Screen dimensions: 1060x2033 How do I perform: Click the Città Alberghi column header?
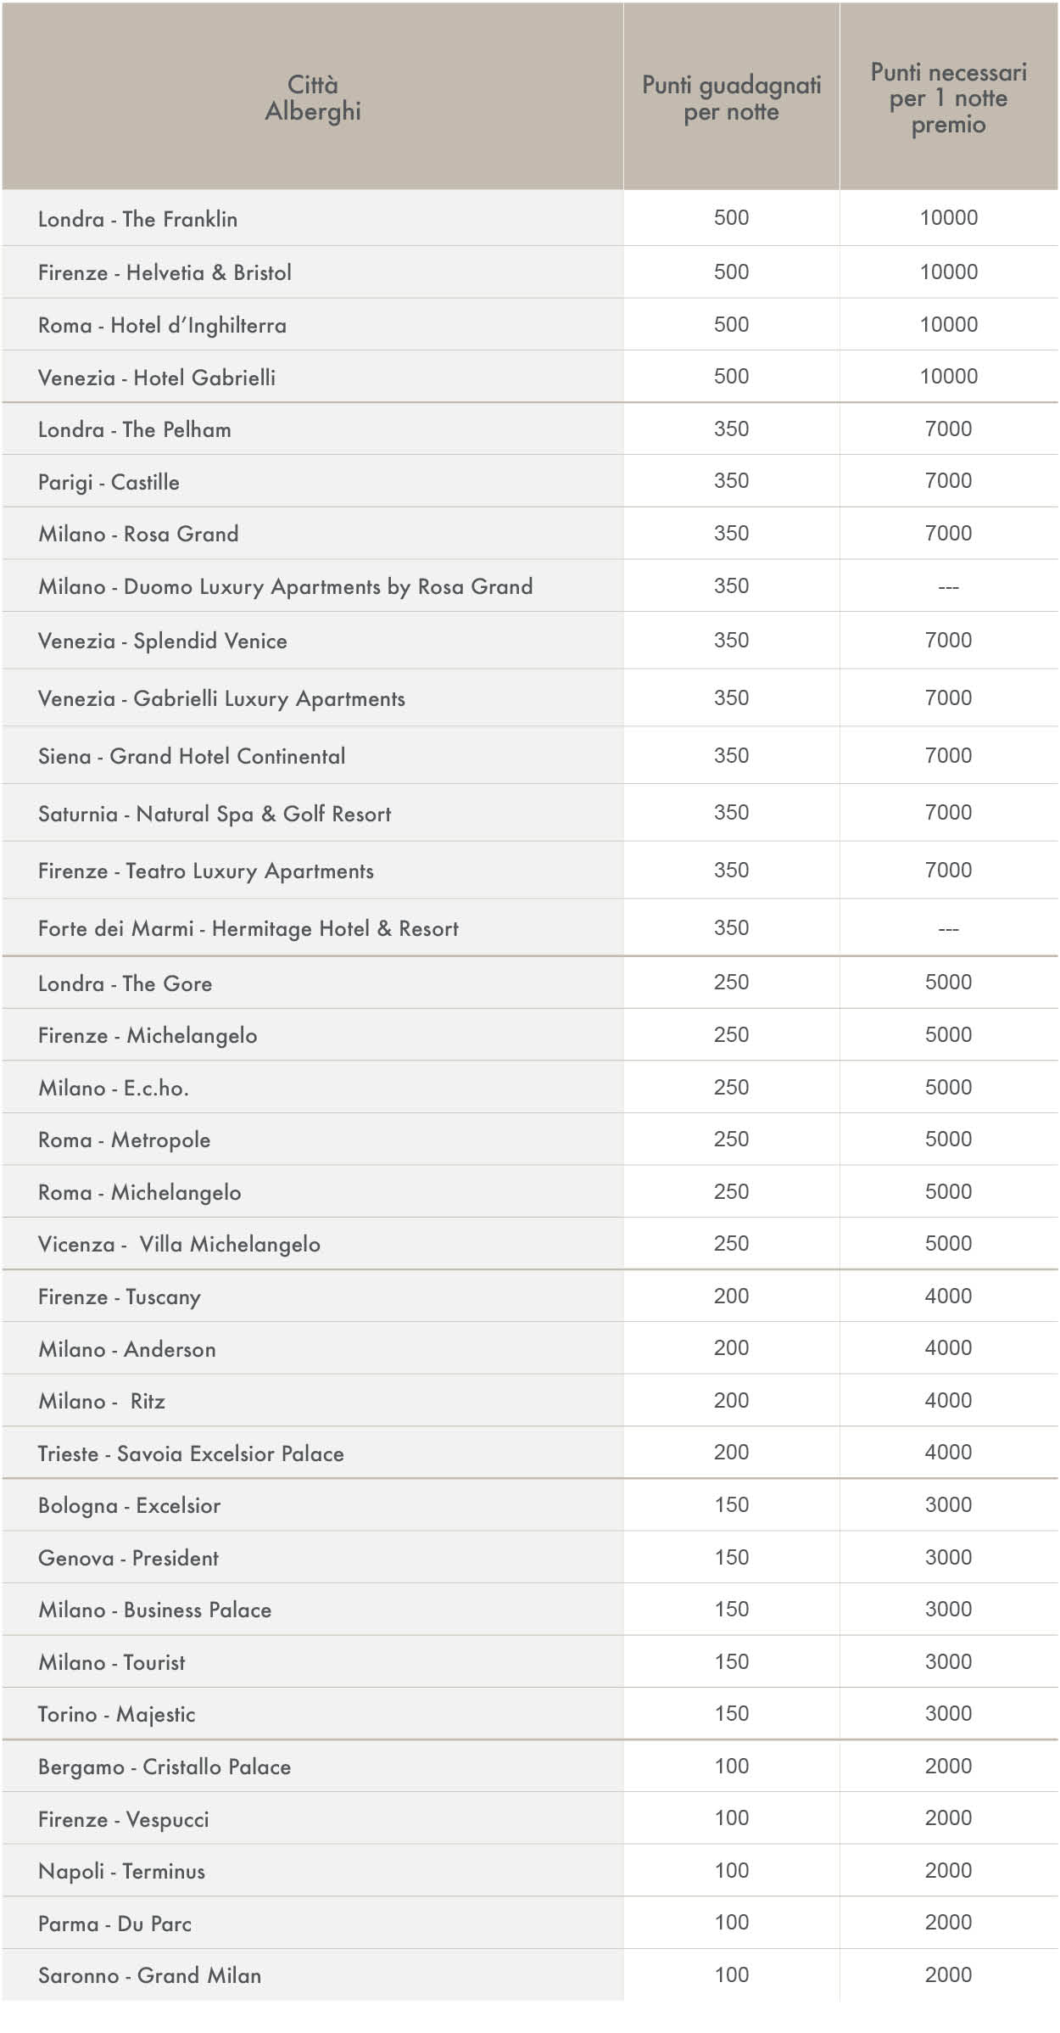pos(313,97)
